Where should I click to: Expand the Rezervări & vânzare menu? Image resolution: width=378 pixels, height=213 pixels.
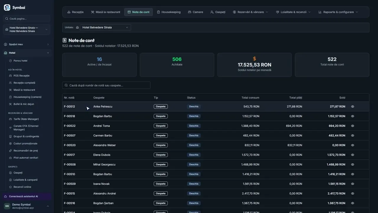click(250, 12)
